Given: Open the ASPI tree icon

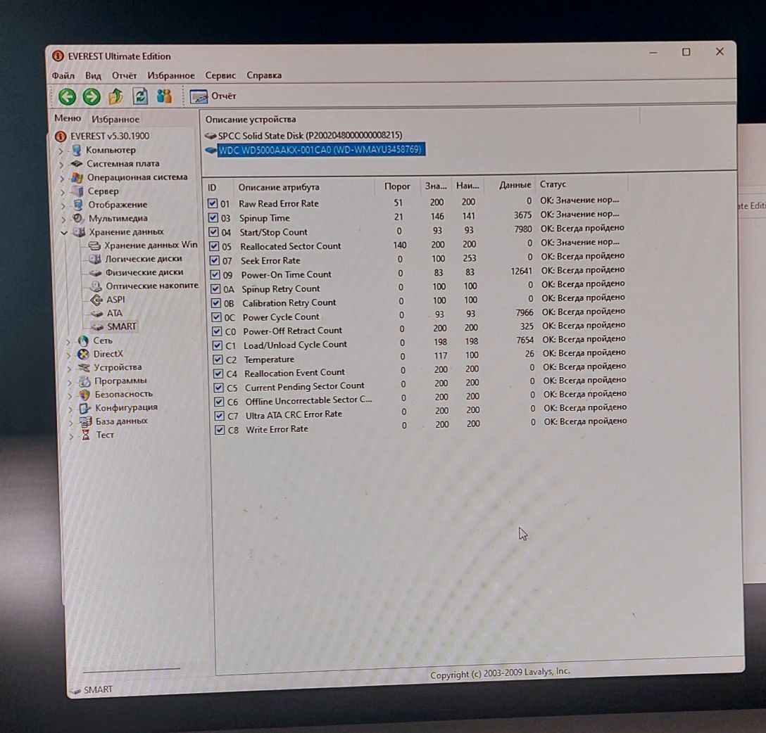Looking at the screenshot, I should [x=96, y=300].
